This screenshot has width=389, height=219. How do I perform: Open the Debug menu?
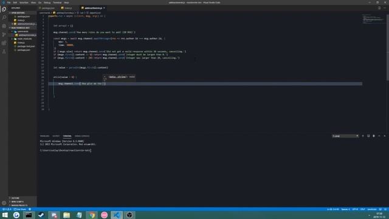tap(47, 2)
